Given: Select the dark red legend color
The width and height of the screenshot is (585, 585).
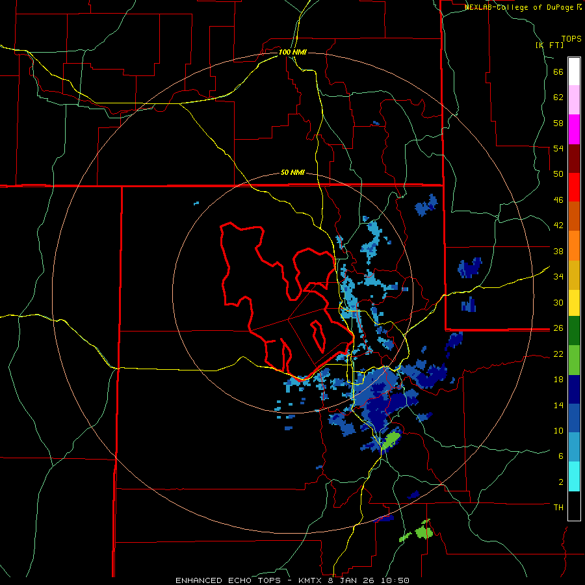Looking at the screenshot, I should click(x=574, y=159).
